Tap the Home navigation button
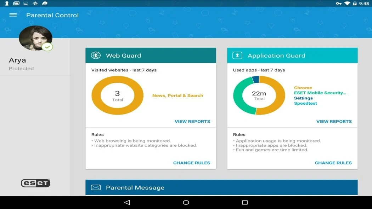Viewport: 372px width, 209px height. (x=186, y=202)
